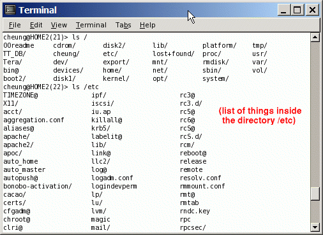This screenshot has width=323, height=235.
Task: Open the Tabs menu
Action: click(x=123, y=25)
